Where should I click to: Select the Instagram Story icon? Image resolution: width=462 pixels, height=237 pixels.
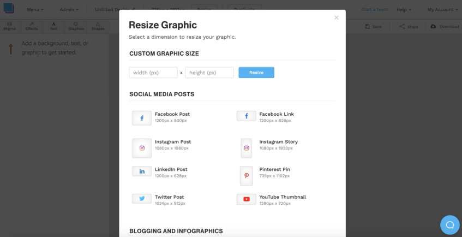click(x=247, y=148)
